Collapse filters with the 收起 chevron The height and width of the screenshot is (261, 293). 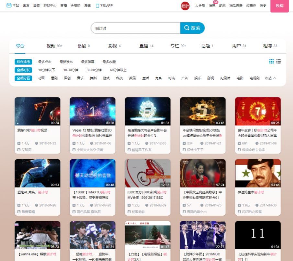point(270,78)
